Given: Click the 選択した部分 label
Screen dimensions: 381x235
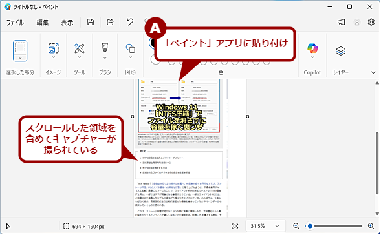Looking at the screenshot, I should click(20, 72).
